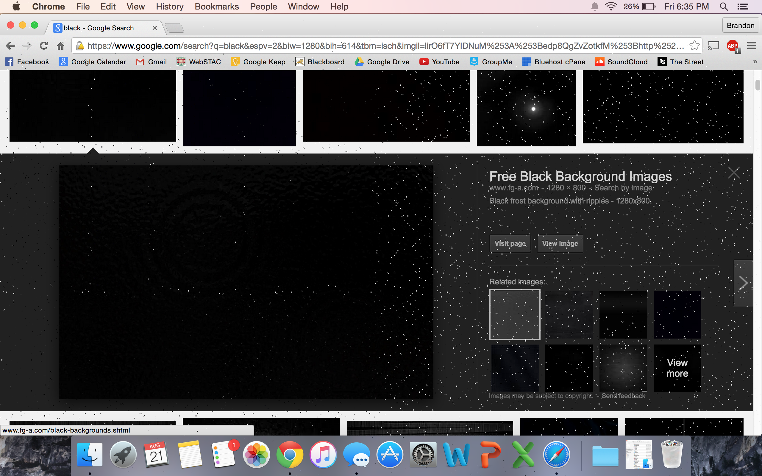The image size is (762, 476).
Task: Open the Google Drive bookmark
Action: coord(382,62)
